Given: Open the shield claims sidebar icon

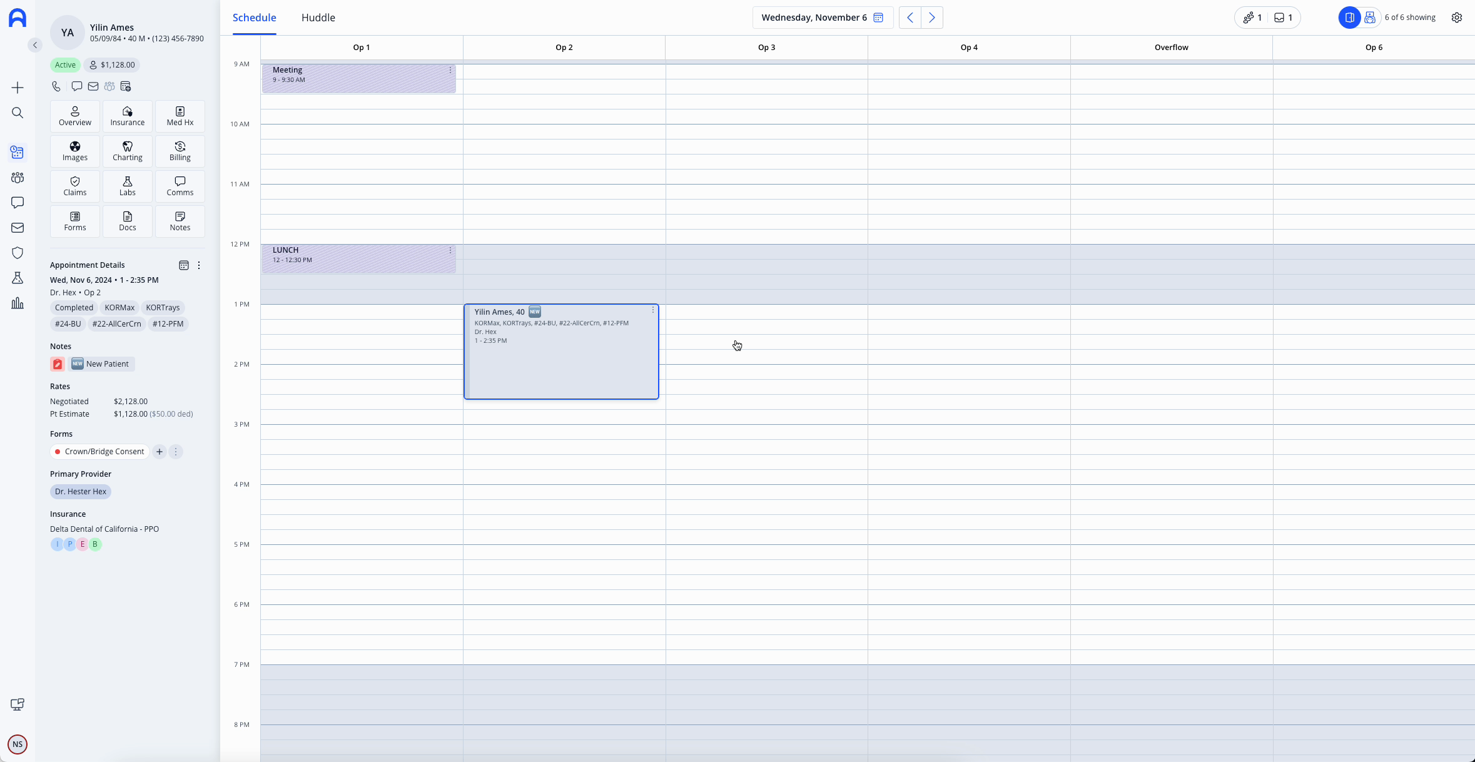Looking at the screenshot, I should [18, 253].
